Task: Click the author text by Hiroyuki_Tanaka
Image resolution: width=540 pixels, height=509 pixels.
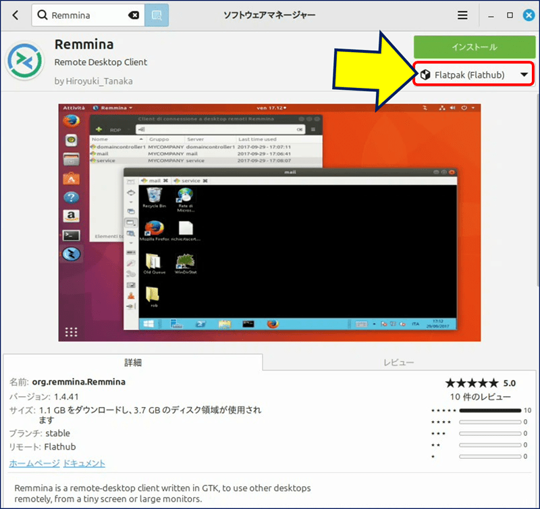Action: [x=94, y=81]
